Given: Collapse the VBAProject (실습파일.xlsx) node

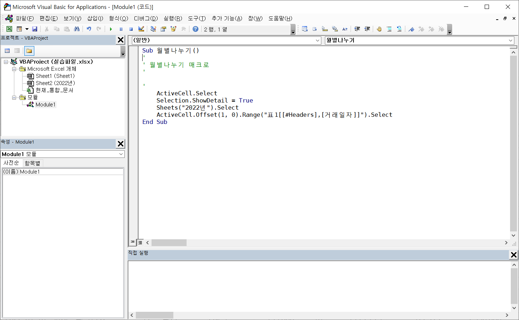Looking at the screenshot, I should click(6, 62).
